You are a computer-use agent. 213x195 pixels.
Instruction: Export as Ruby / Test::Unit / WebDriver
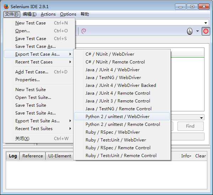[x=122, y=140]
